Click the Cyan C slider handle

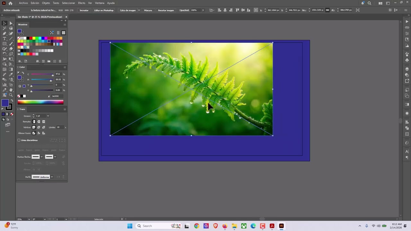tap(53, 75)
